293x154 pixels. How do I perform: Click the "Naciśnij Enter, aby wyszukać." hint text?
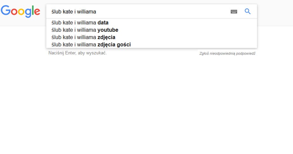(77, 53)
